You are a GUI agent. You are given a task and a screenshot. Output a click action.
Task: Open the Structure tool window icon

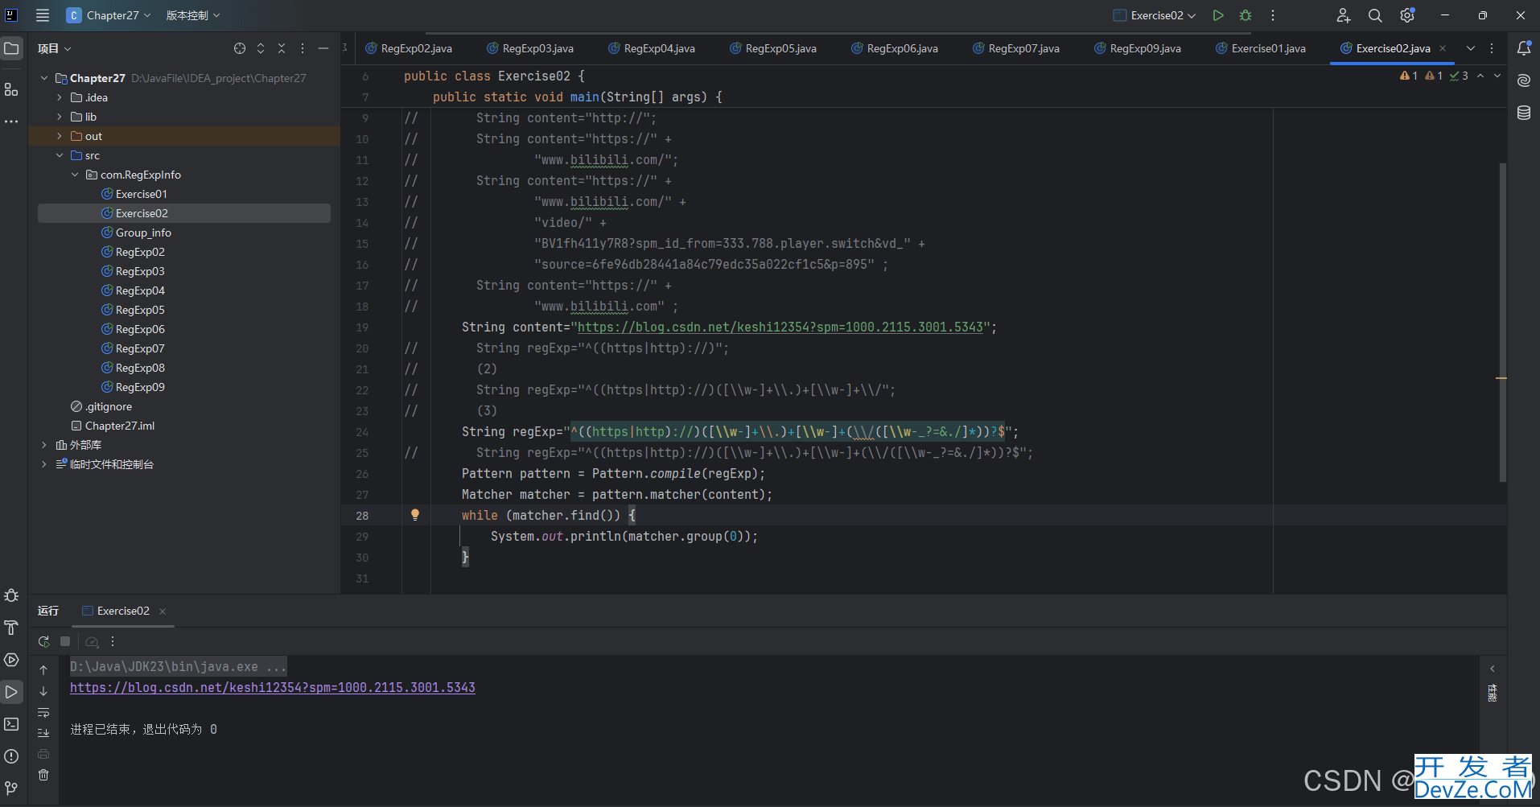pos(11,89)
